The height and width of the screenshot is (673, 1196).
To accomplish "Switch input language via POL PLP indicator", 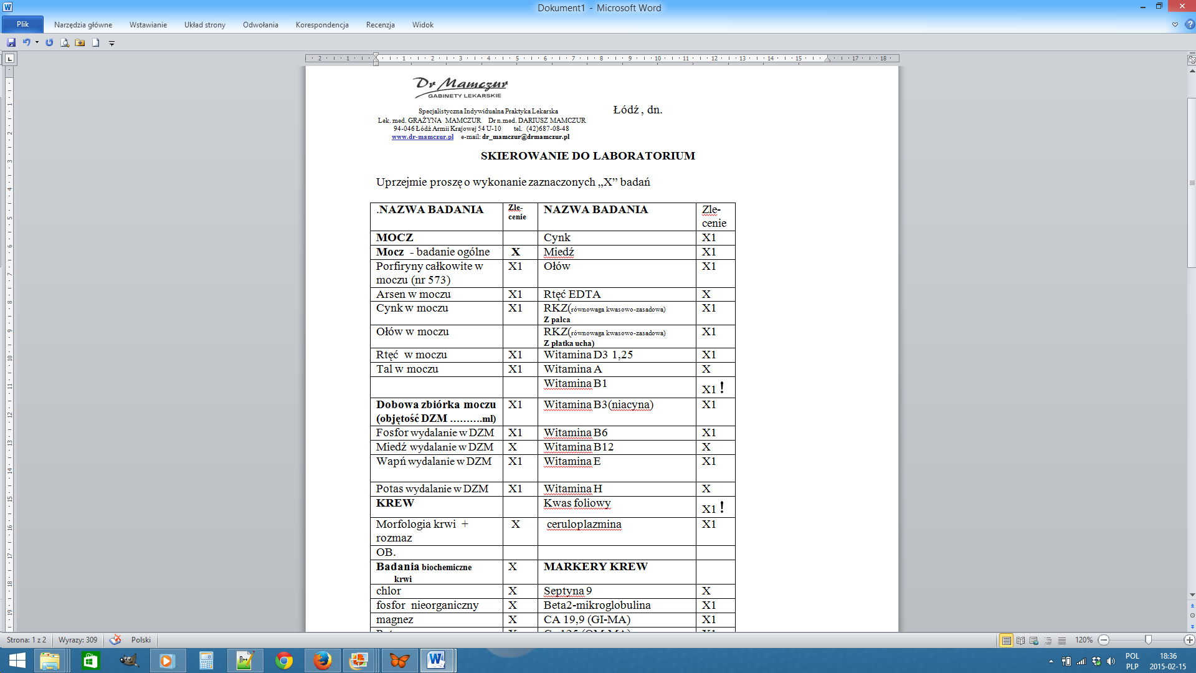I will point(1132,661).
